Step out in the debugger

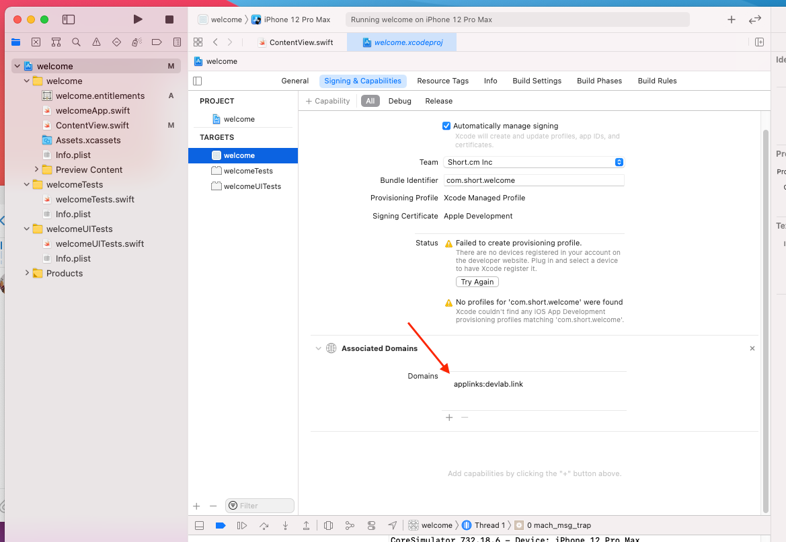(x=307, y=525)
